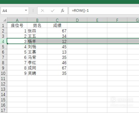This screenshot has width=139, height=113.
Task: Select seat number cell for 李红
Action: pos(17,62)
